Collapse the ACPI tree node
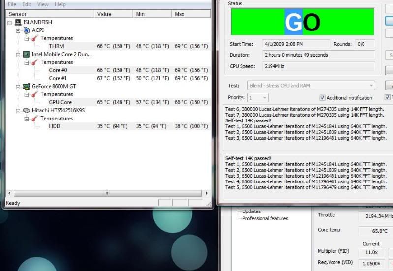This screenshot has width=393, height=271. tap(18, 31)
